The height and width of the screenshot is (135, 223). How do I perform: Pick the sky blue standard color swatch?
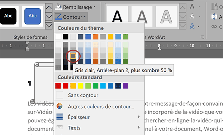(x=103, y=86)
